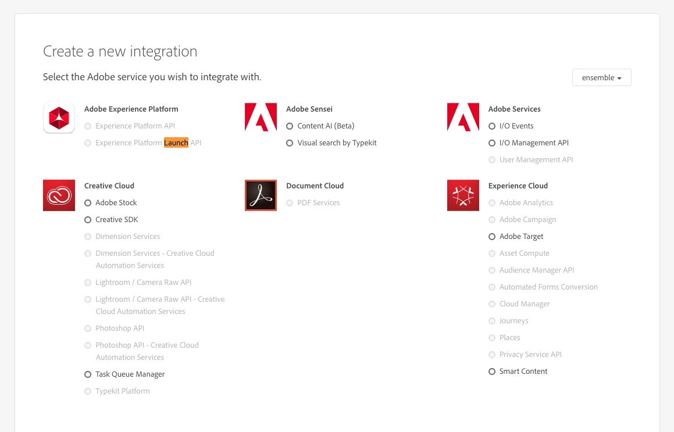Click the highlighted Launch text

176,142
